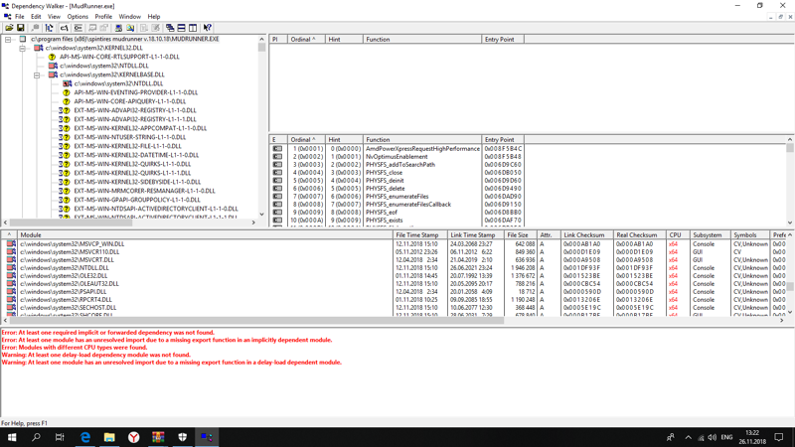Sort modules by the Subsystem column header
Viewport: 795px width, 447px height.
pos(709,235)
